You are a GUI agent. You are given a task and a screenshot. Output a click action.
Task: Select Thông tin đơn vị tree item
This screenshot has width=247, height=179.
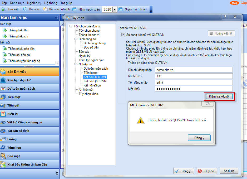coord(89,35)
